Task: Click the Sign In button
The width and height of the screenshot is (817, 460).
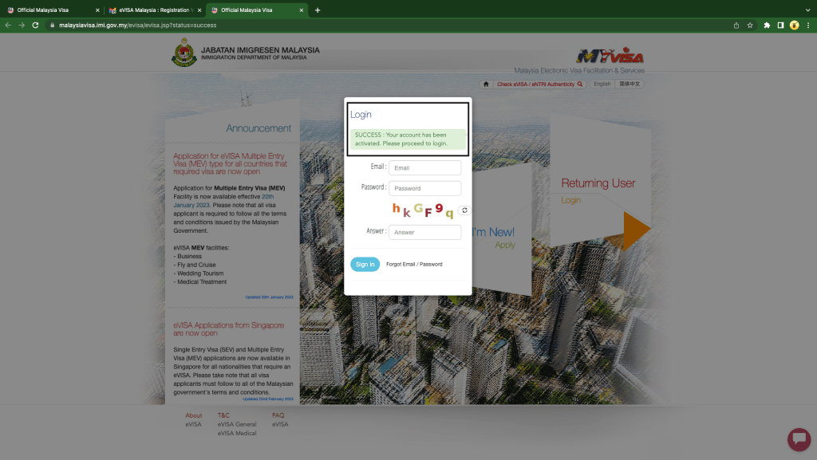Action: tap(365, 265)
